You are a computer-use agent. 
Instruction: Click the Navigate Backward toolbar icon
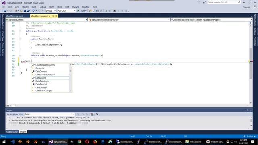pyautogui.click(x=5, y=11)
